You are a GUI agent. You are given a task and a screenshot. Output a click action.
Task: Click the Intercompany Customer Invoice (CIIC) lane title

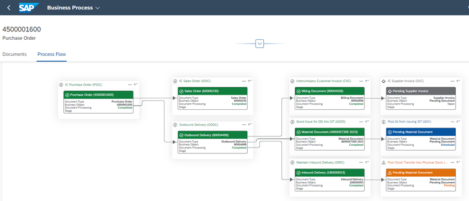coord(324,81)
